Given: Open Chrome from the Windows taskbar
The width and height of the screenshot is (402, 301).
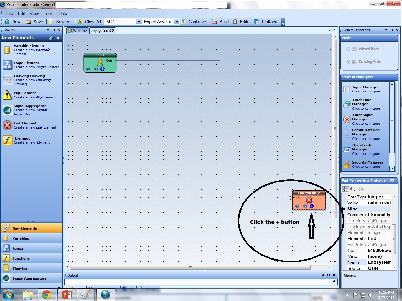Looking at the screenshot, I should 46,295.
